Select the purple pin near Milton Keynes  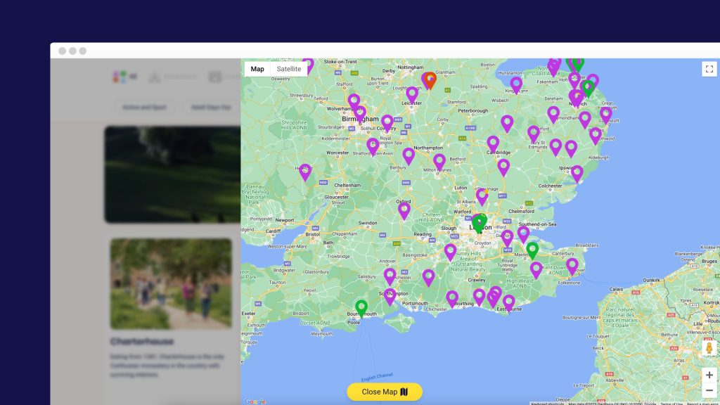(439, 161)
